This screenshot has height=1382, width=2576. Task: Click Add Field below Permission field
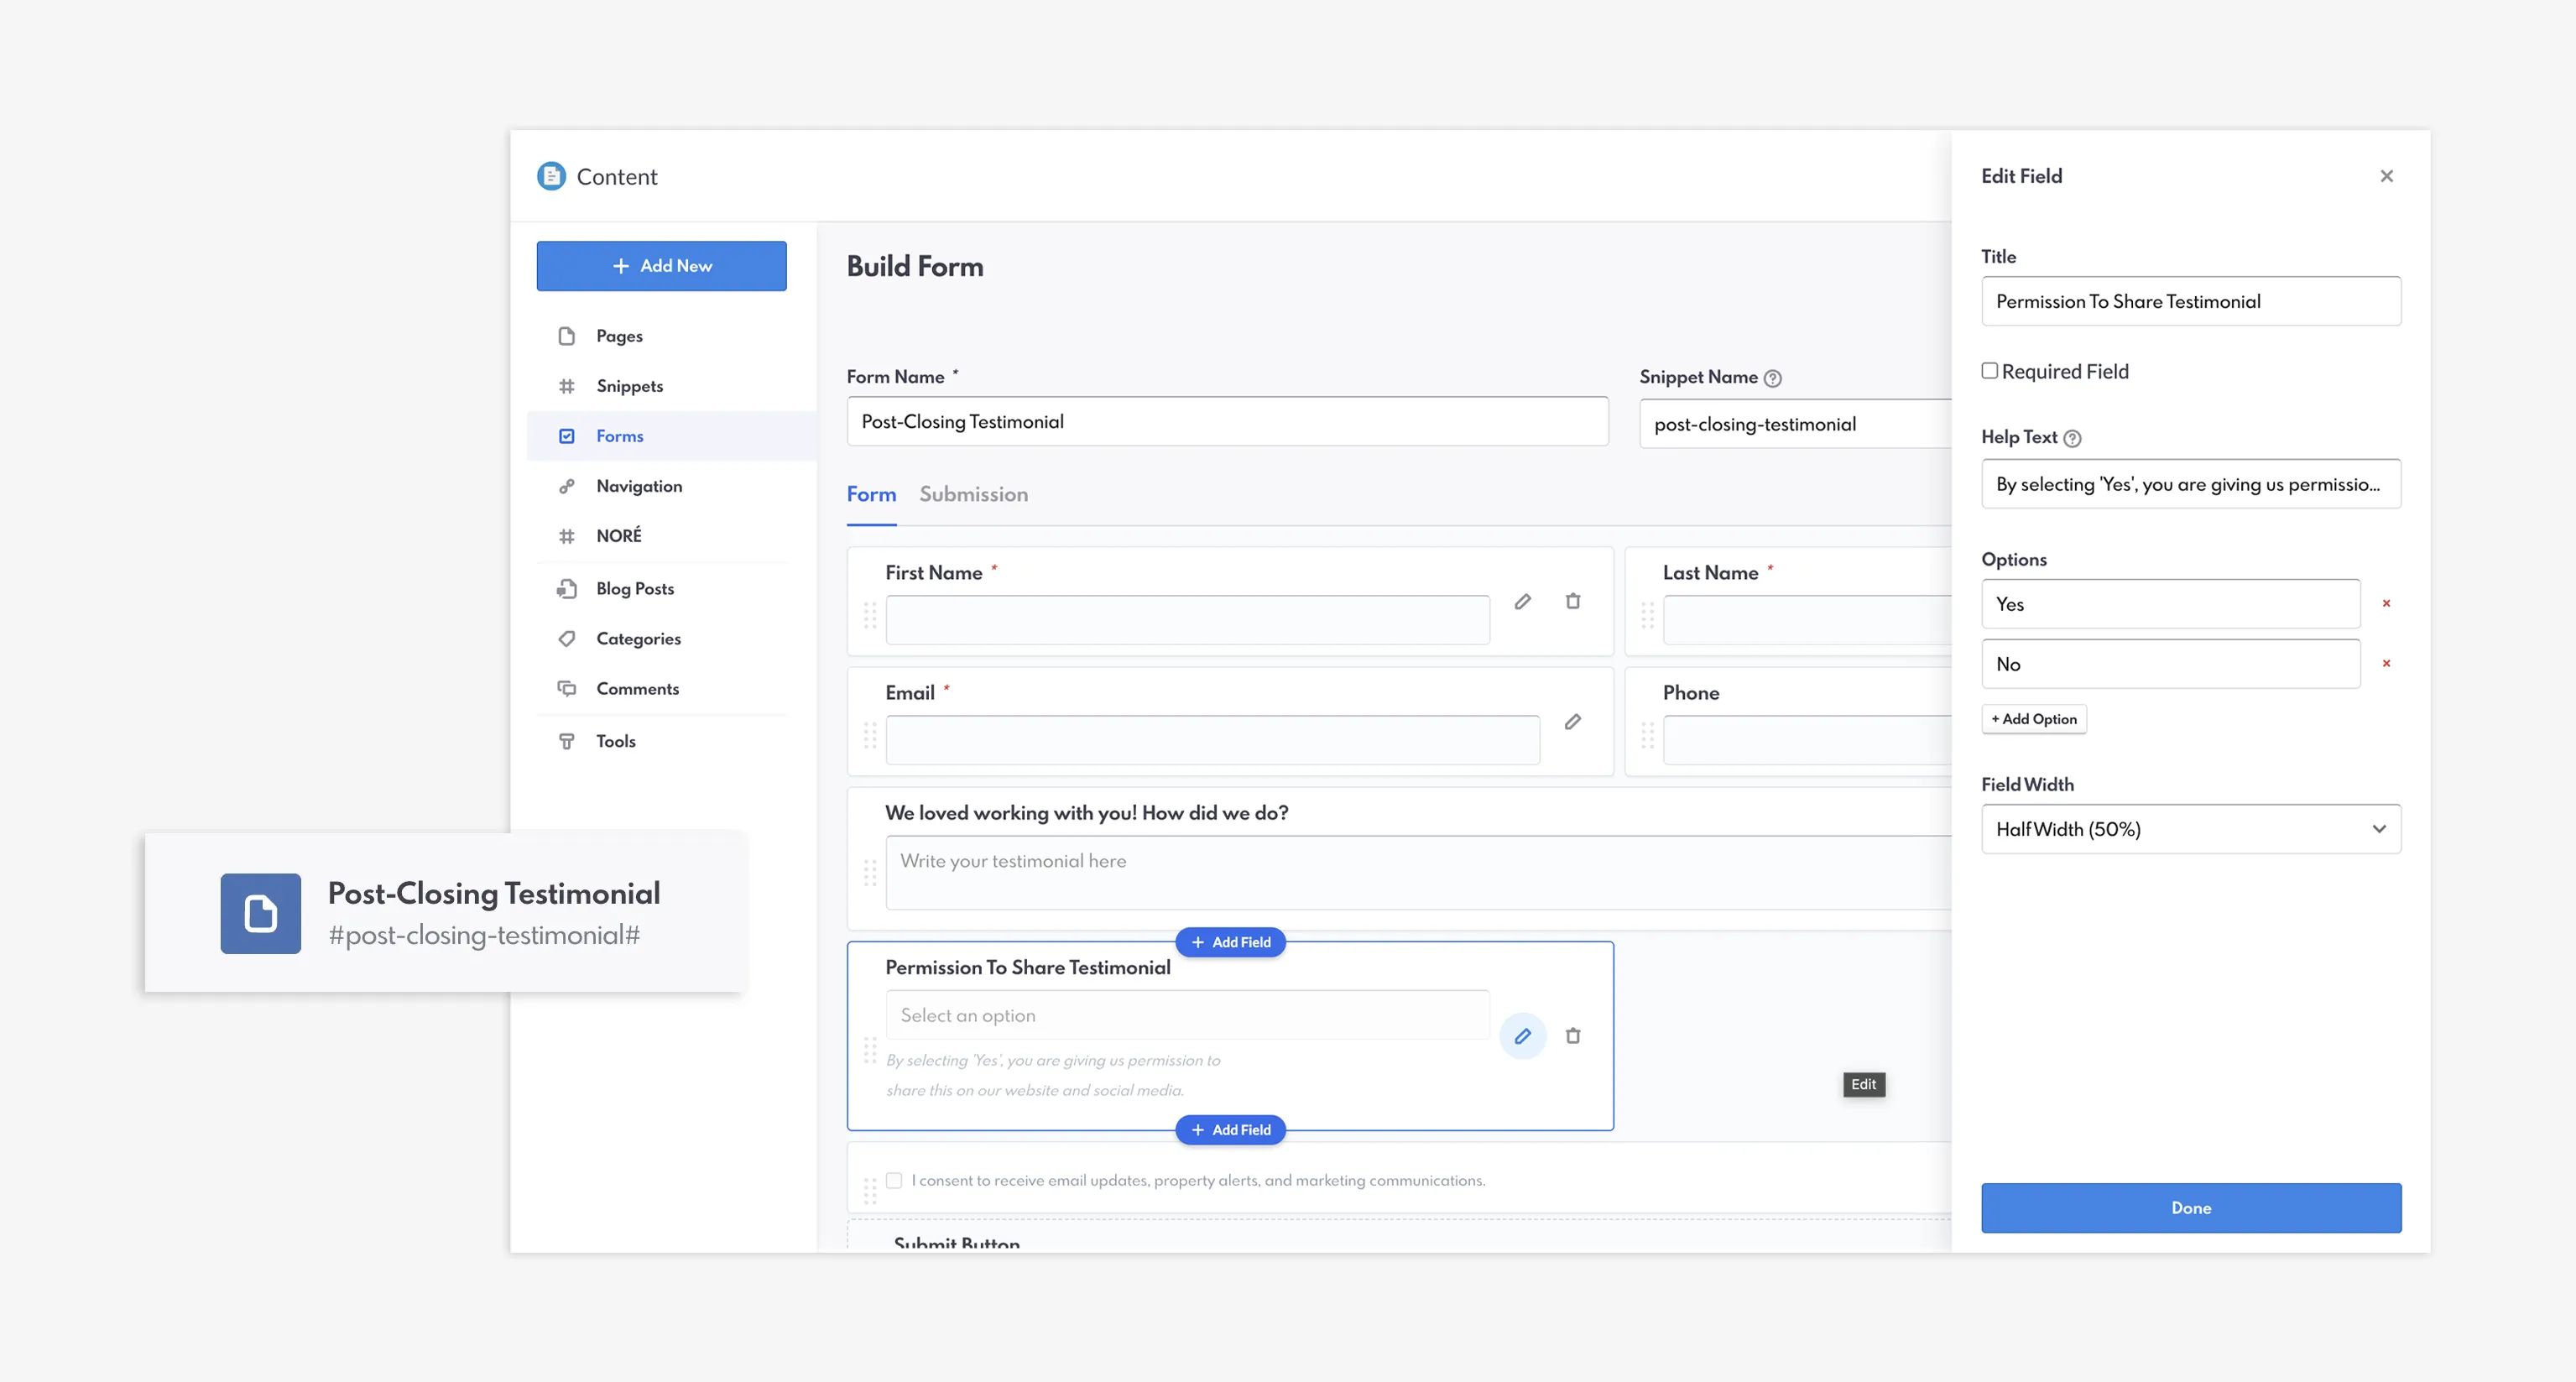tap(1230, 1130)
